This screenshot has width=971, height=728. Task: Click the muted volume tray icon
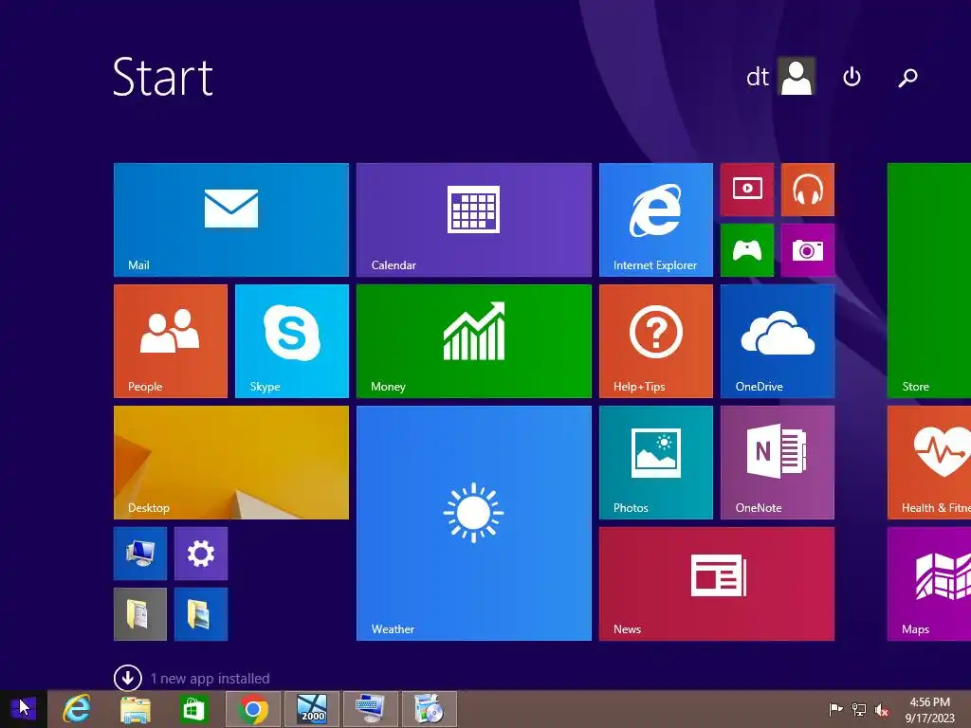[882, 709]
